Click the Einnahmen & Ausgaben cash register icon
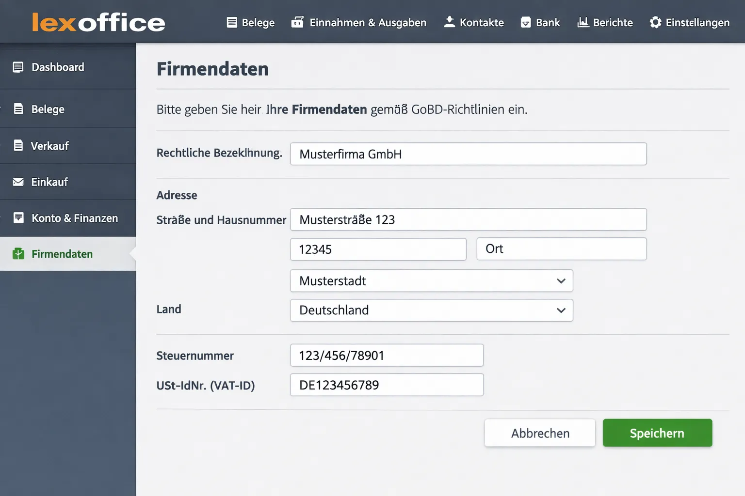Image resolution: width=745 pixels, height=496 pixels. (297, 21)
